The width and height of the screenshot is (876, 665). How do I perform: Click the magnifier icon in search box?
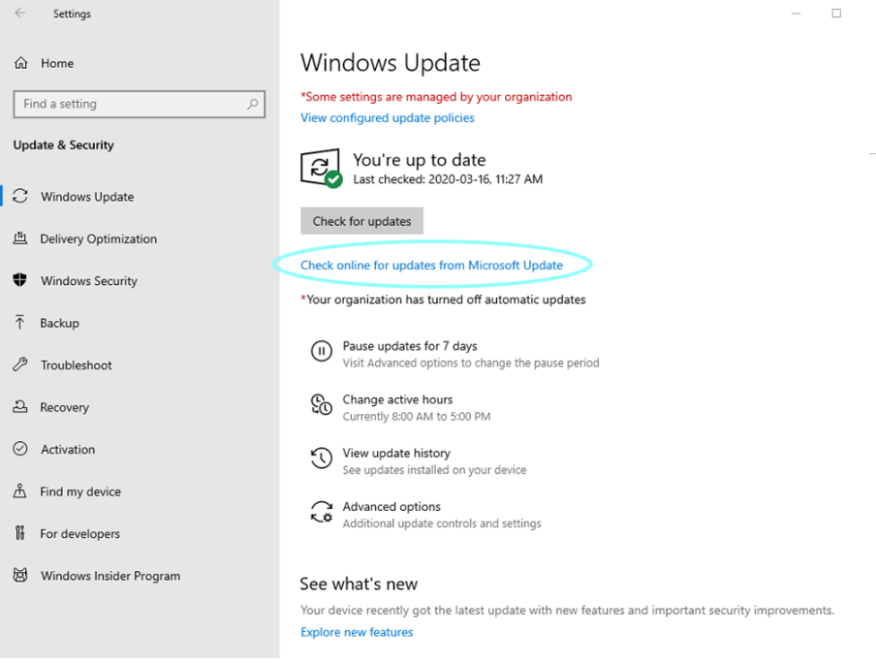click(x=253, y=104)
